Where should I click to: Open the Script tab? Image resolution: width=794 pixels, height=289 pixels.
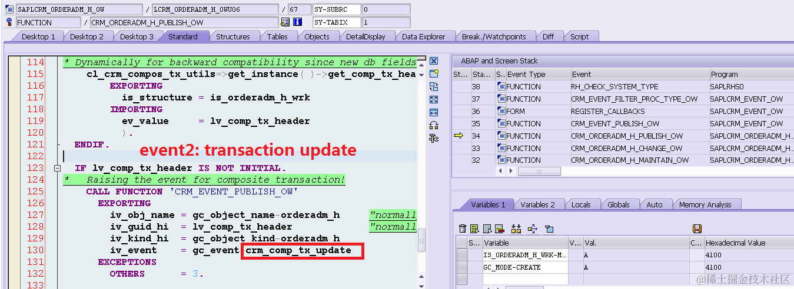click(579, 36)
